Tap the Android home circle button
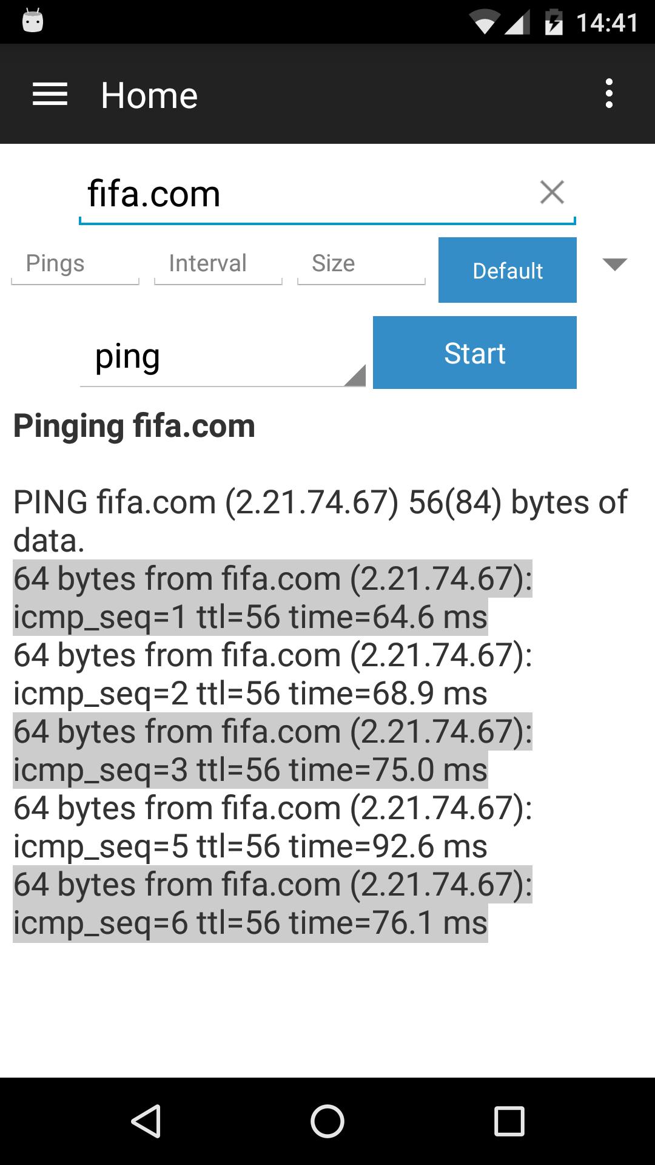This screenshot has width=655, height=1165. (x=327, y=1121)
